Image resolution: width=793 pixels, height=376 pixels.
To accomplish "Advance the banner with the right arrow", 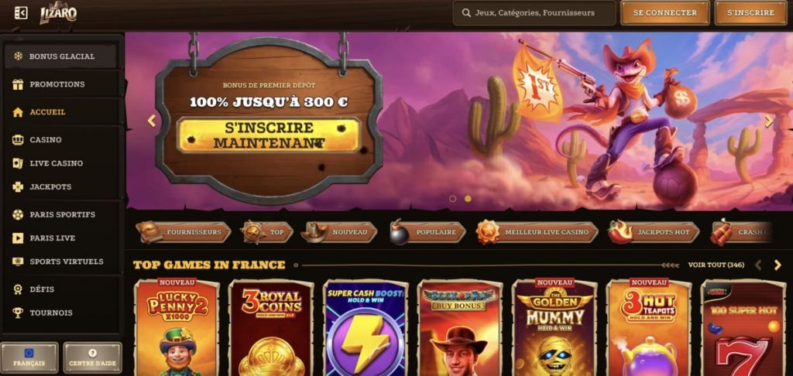I will pyautogui.click(x=769, y=121).
